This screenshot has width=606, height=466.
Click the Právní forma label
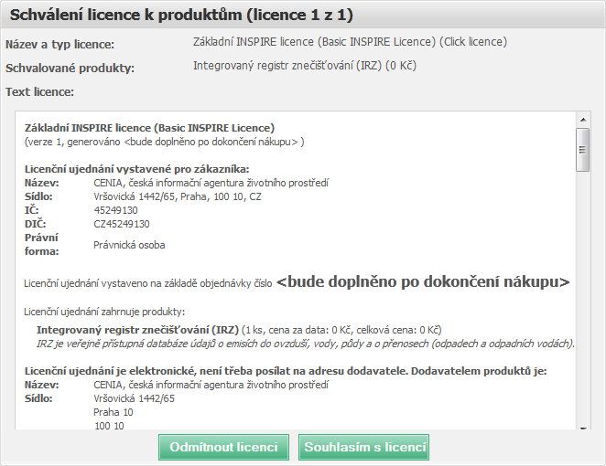pyautogui.click(x=42, y=245)
